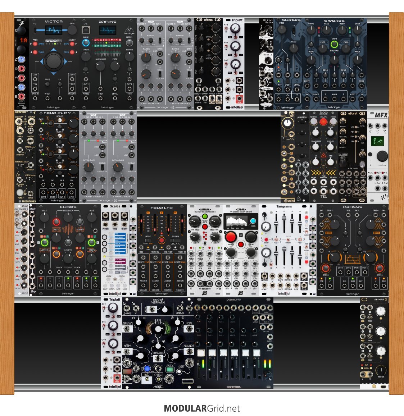Toggle the LINEAR/EXPONENTIAL switch on the right 130 VCA
Screen dimensions: 404x416
132,168
